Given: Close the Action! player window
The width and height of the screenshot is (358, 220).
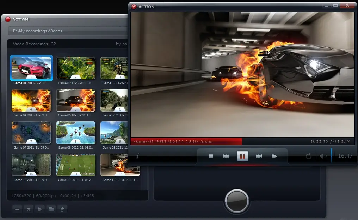Looking at the screenshot, I should tap(347, 6).
